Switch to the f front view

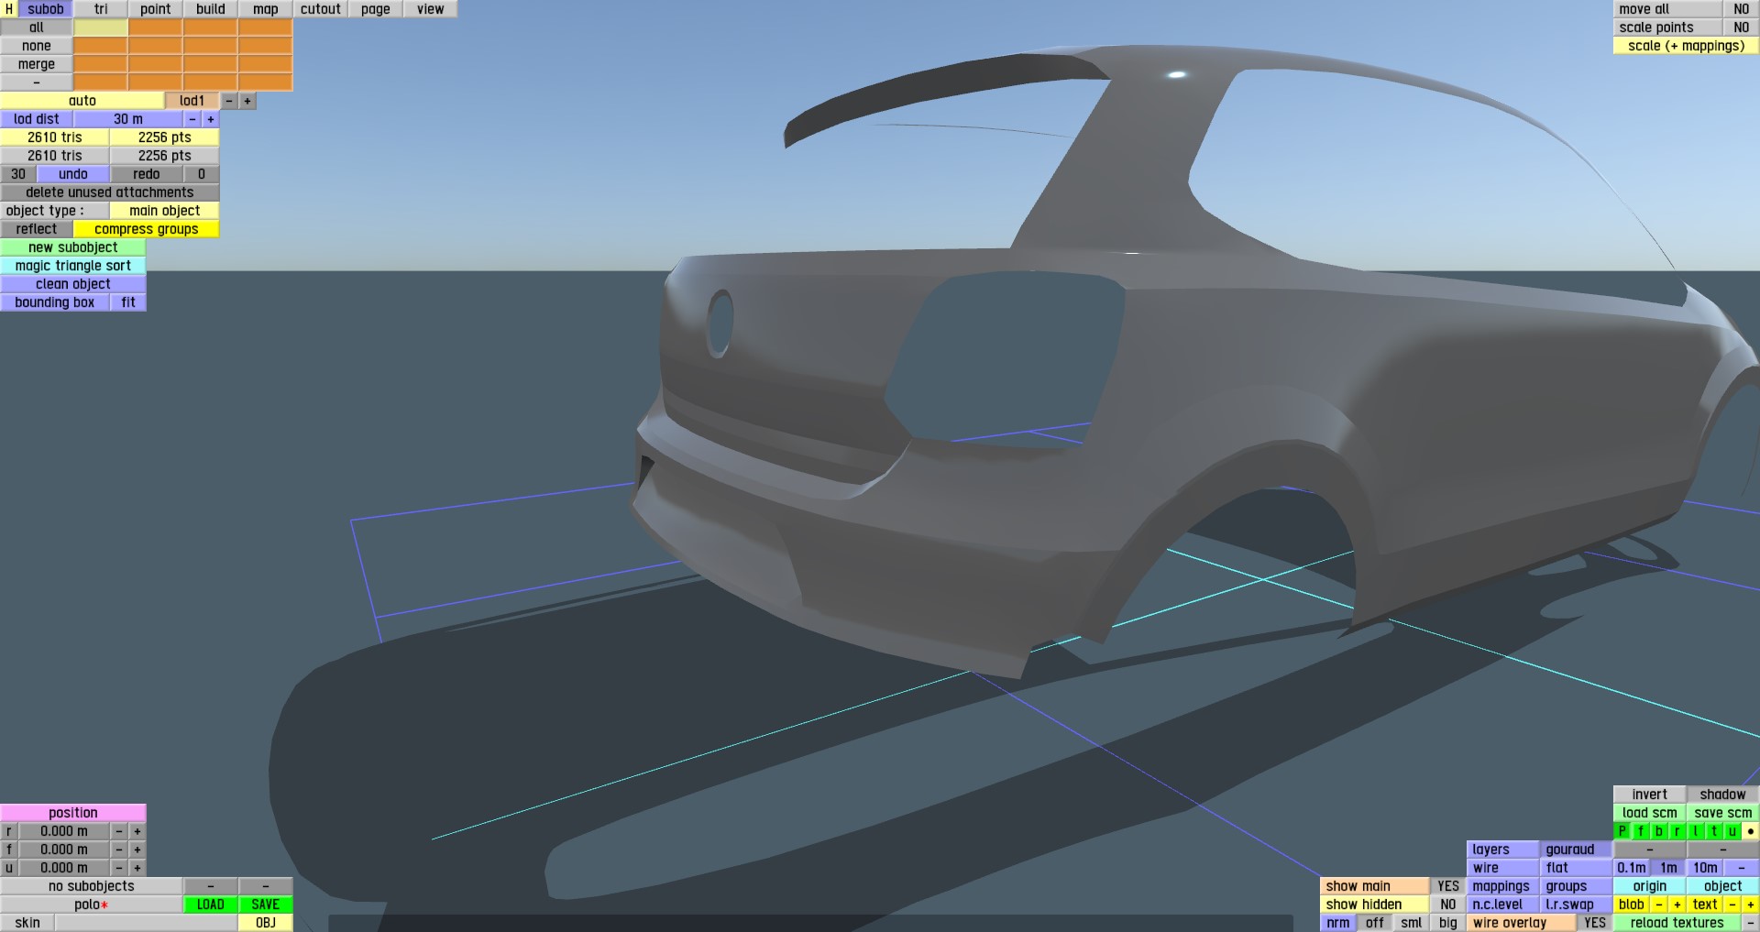[x=1641, y=831]
